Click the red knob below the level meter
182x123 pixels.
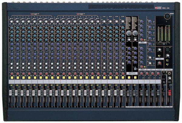point(160,63)
